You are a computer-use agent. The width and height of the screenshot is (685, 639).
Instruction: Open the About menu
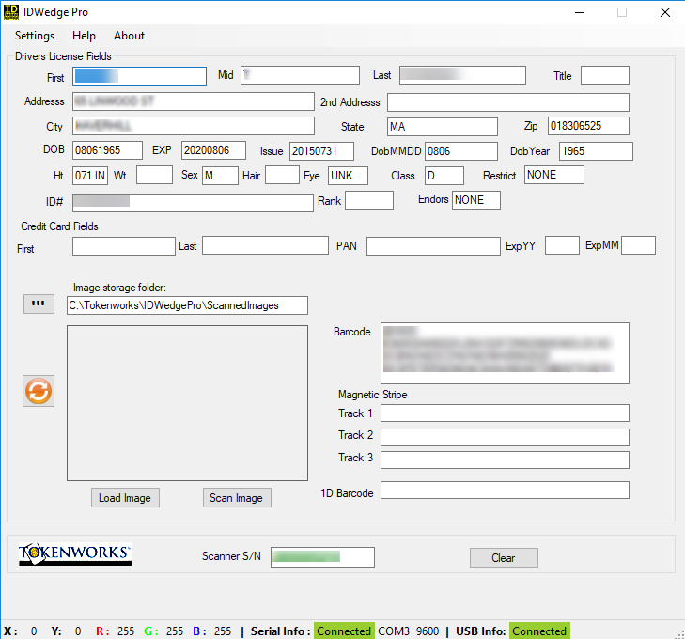[129, 36]
